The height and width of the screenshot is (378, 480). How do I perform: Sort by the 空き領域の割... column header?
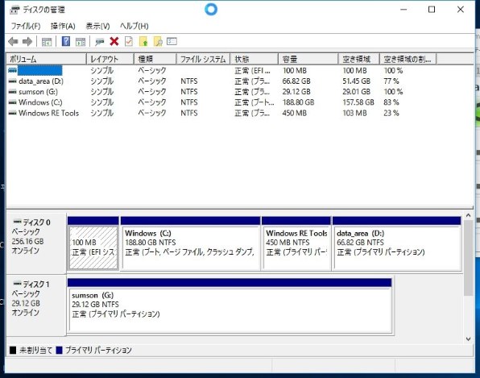point(408,59)
